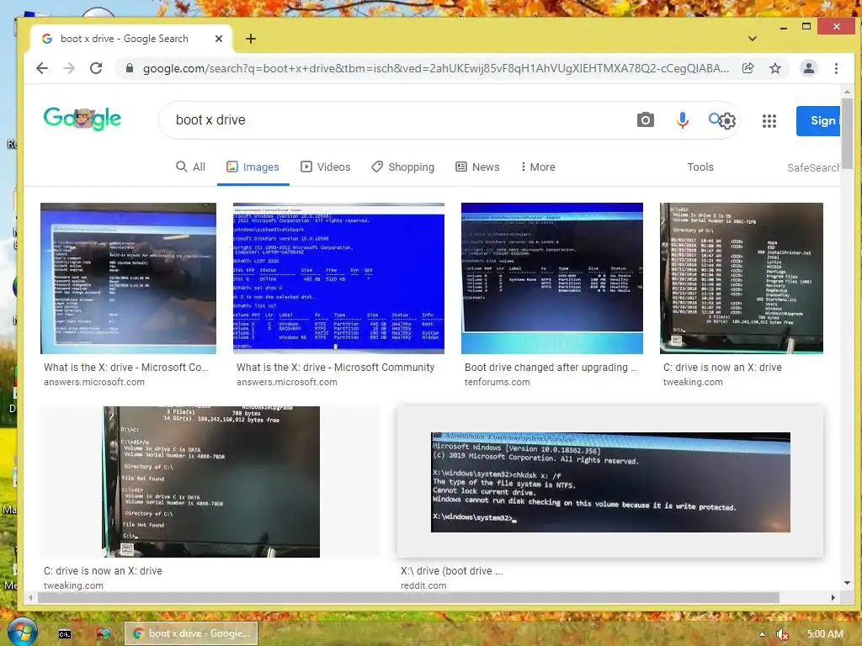Switch to the News tab
The height and width of the screenshot is (646, 862).
478,167
